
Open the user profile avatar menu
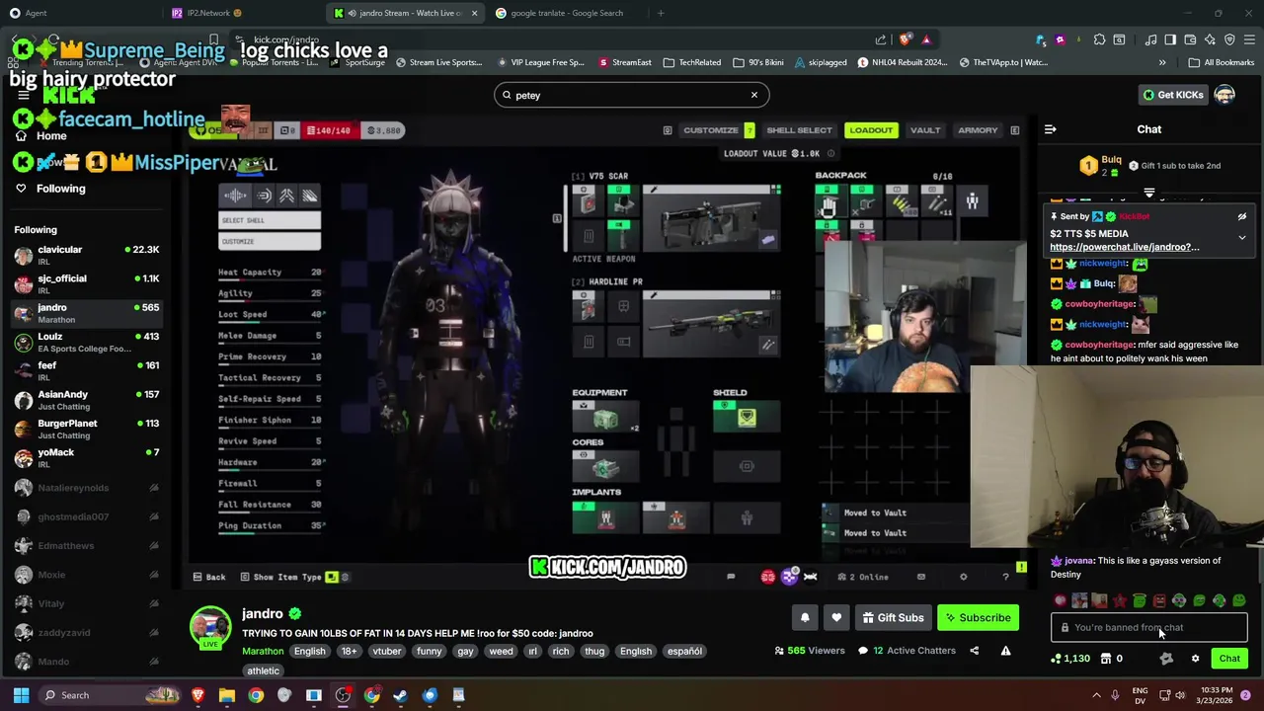pos(1224,95)
